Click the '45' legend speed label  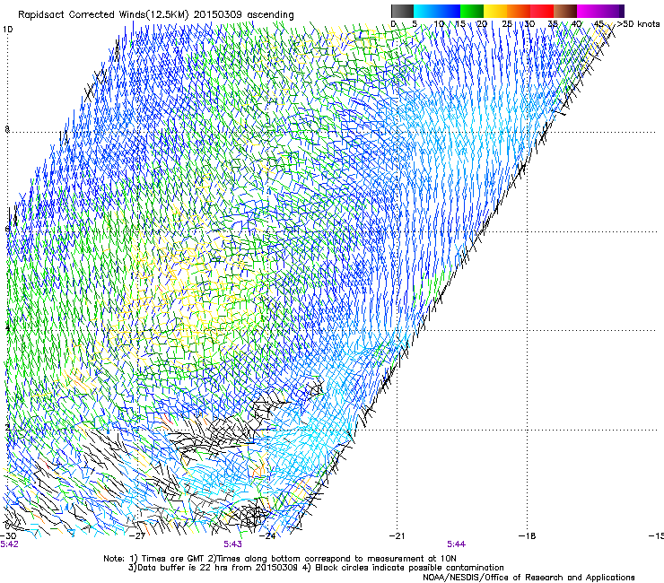tap(598, 24)
